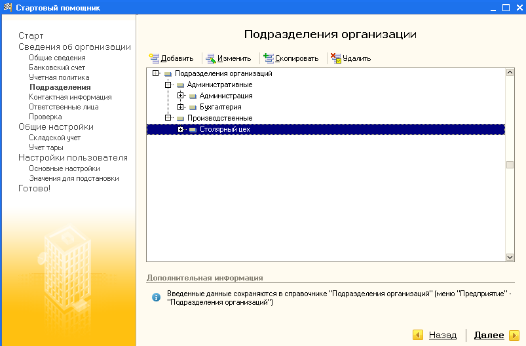This screenshot has height=346, width=526.
Task: Collapse the Административные group
Action: pos(168,85)
